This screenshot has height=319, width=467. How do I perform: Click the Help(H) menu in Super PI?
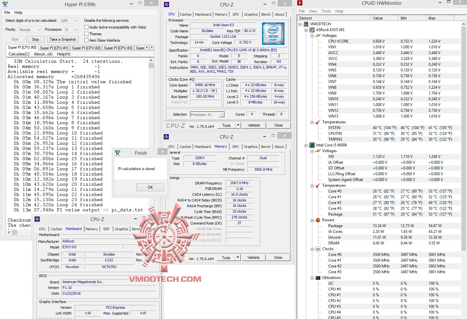click(x=64, y=54)
